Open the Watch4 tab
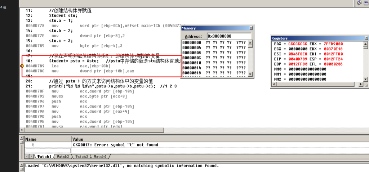This screenshot has width=369, height=172. pyautogui.click(x=100, y=157)
